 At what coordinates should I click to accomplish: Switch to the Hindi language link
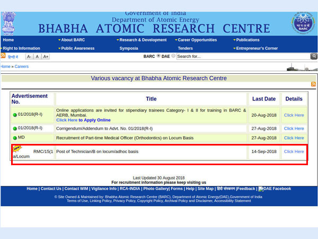pos(13,57)
